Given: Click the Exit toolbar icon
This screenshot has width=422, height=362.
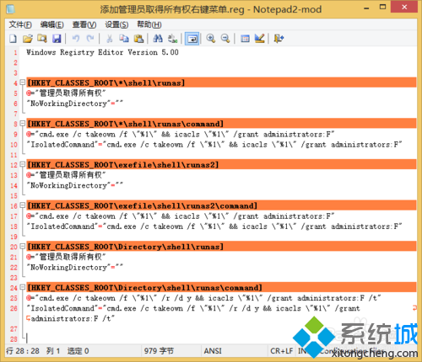Looking at the screenshot, I should [279, 39].
